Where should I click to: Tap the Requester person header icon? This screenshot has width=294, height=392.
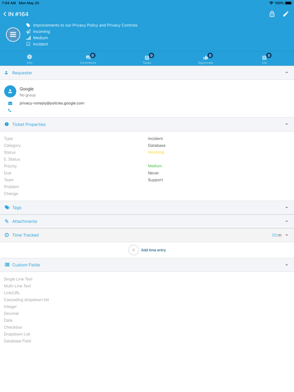coord(7,73)
